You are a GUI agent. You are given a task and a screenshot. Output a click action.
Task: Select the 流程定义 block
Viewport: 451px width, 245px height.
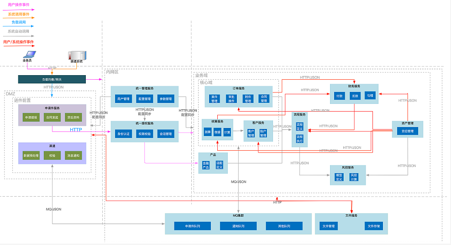click(299, 126)
